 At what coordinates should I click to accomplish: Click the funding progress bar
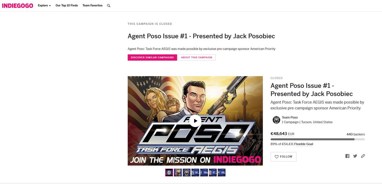coord(318,139)
